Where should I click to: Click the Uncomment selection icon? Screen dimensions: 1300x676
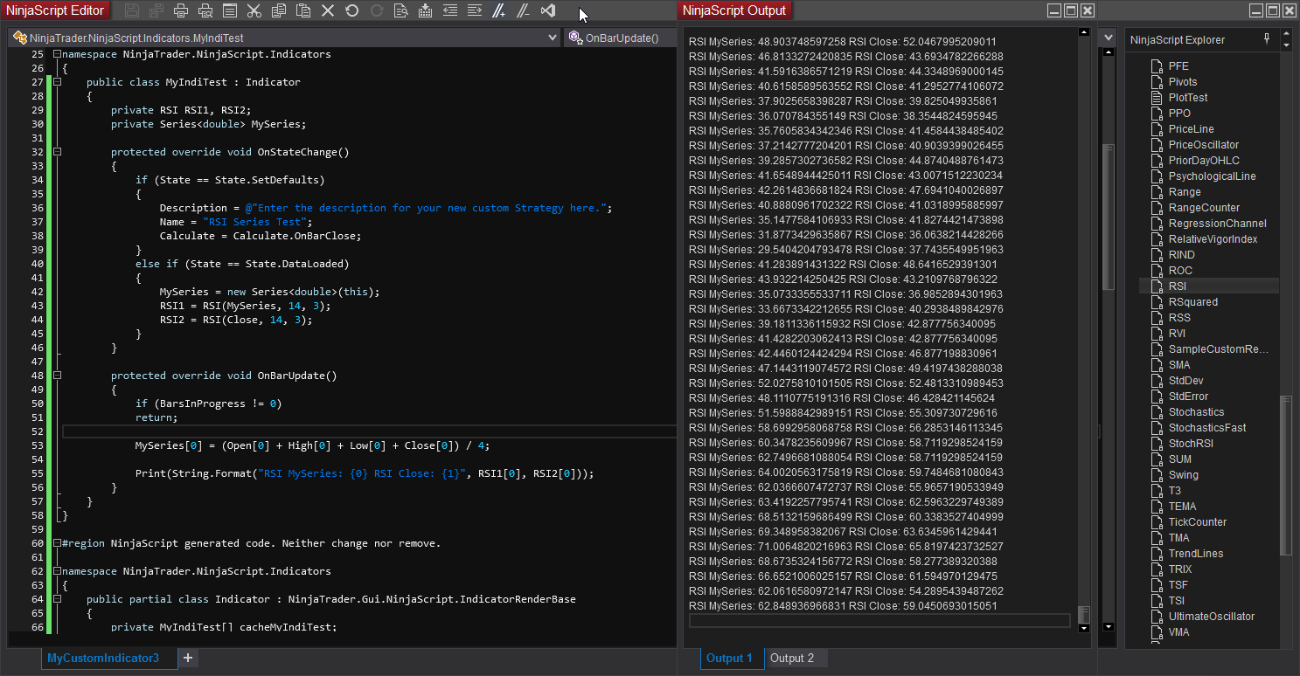click(x=523, y=10)
